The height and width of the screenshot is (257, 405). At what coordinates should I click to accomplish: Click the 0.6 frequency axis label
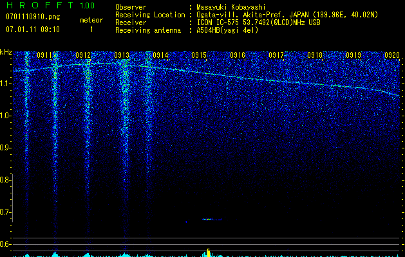pos(5,244)
